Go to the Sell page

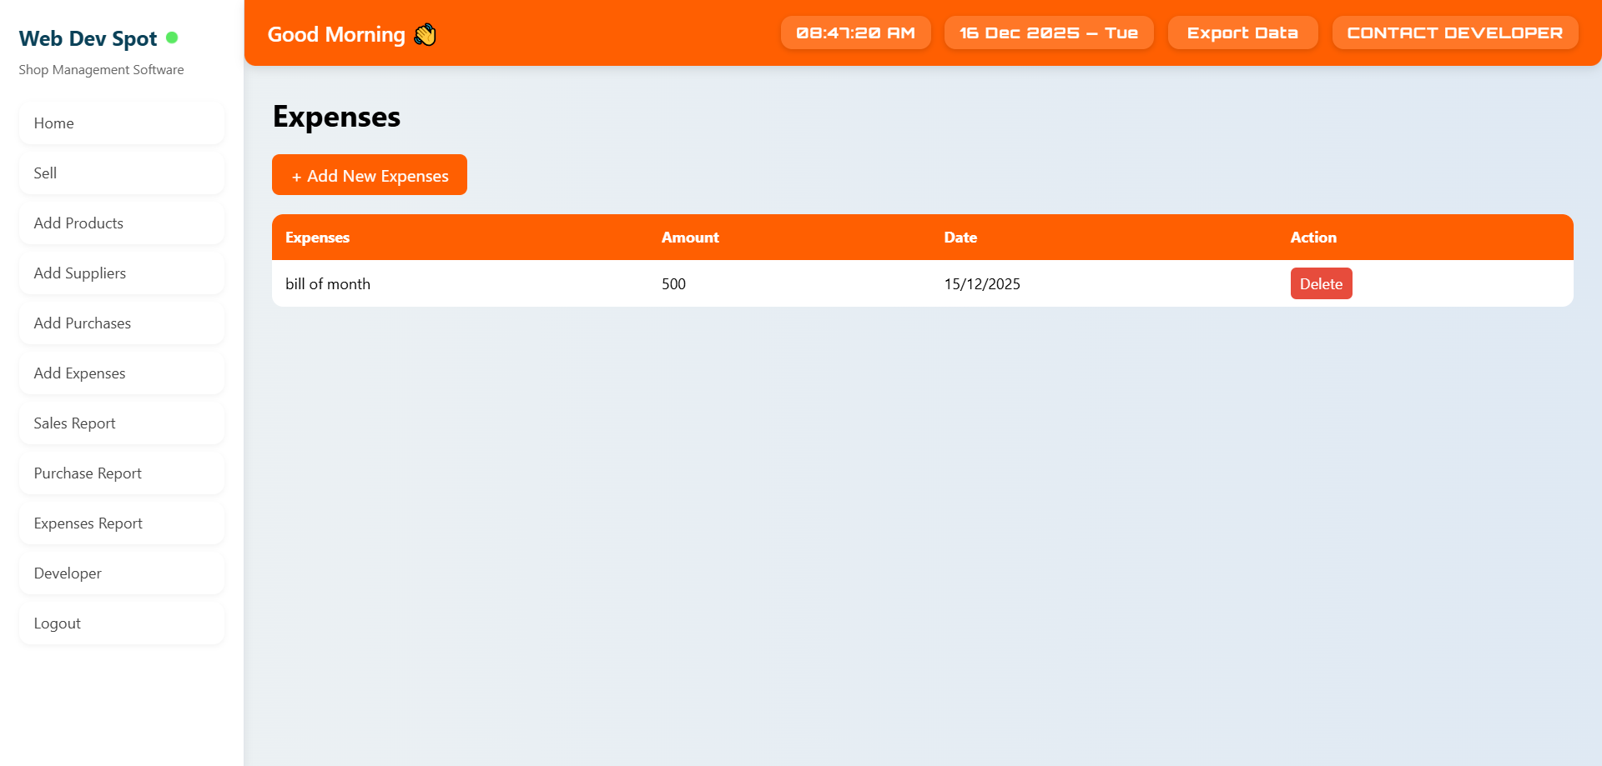122,173
